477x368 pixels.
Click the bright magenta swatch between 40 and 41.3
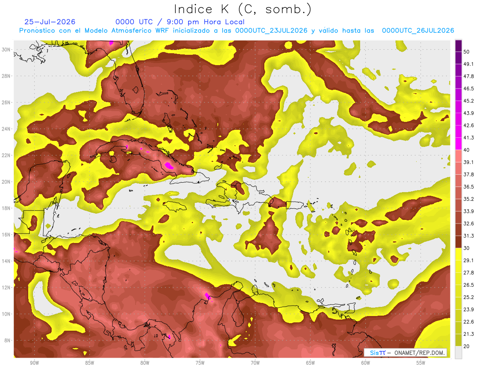pyautogui.click(x=458, y=144)
